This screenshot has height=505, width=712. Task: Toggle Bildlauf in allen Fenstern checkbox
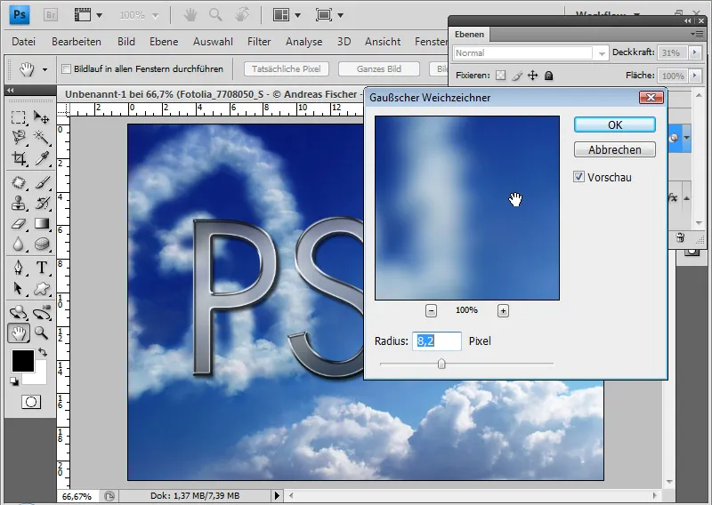pyautogui.click(x=66, y=69)
